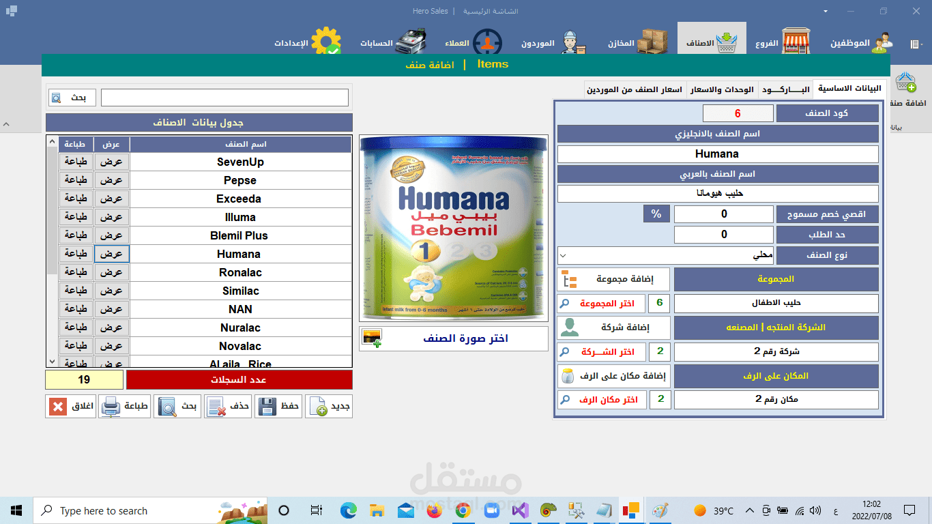Click the حفظ save button
Screen dimensions: 932x524
tap(278, 405)
